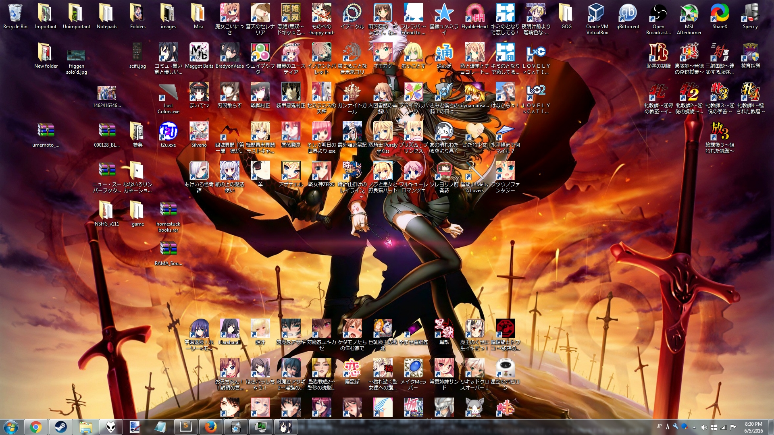Open the network signal tray icon
774x435 pixels.
[x=723, y=427]
